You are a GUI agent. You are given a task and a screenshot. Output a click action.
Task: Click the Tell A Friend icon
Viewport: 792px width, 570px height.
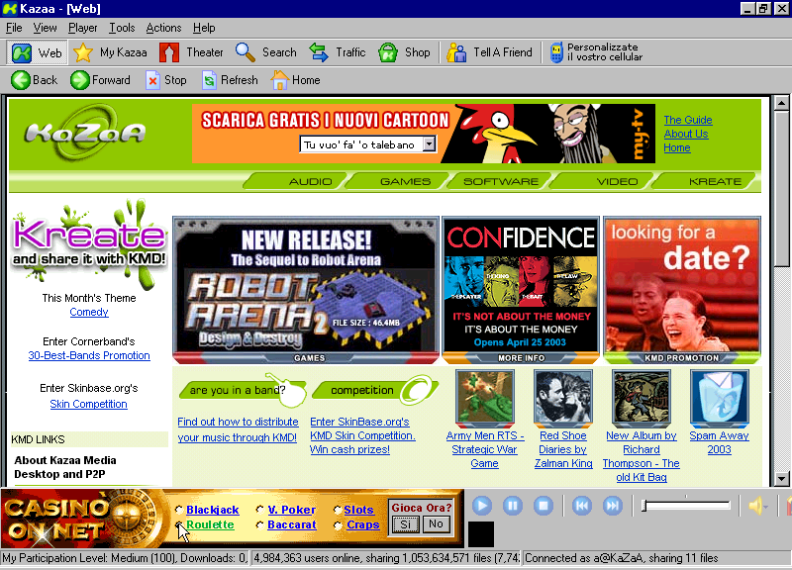coord(456,52)
